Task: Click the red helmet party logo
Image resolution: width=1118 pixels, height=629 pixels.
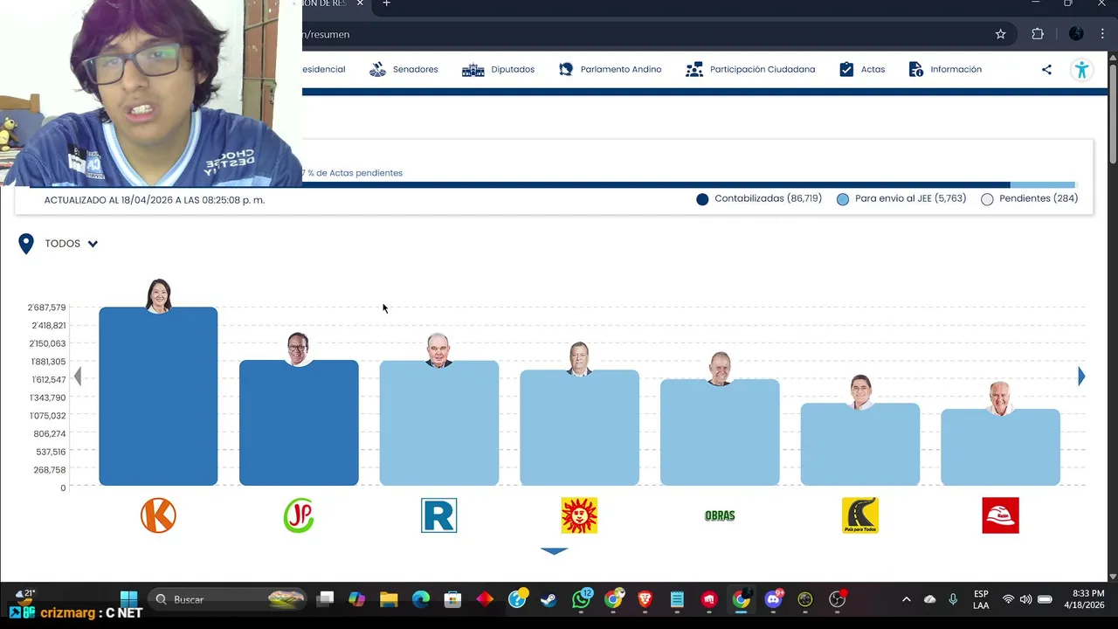Action: [x=1000, y=515]
